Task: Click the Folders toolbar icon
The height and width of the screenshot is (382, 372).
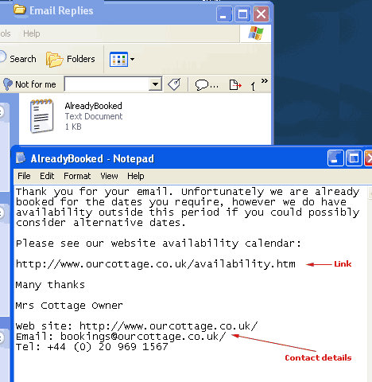Action: tap(55, 60)
